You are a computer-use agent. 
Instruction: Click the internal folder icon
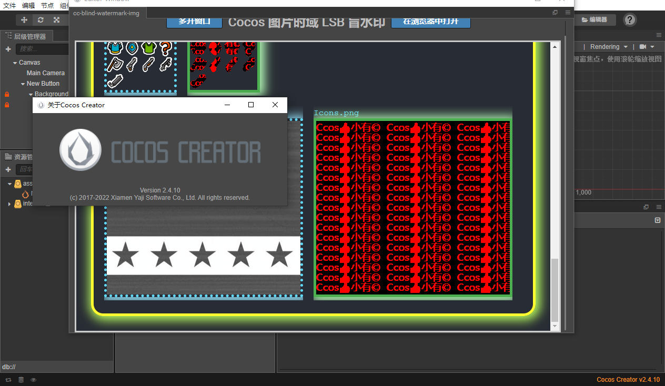[x=18, y=204]
